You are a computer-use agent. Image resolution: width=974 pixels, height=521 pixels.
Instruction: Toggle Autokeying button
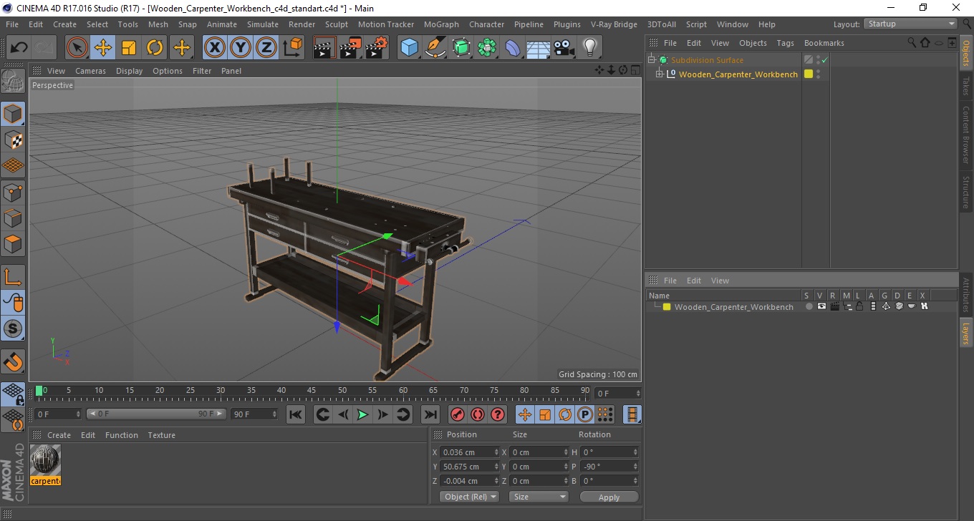pos(478,414)
